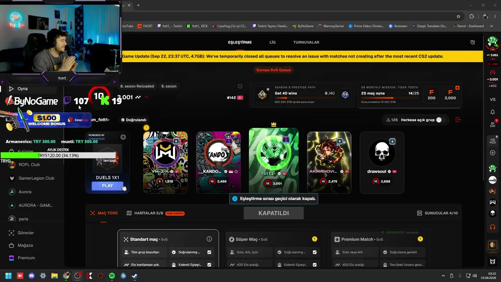Screen dimensions: 501x282
Task: Toggle Kıdemli Eşleşt checkbox in Standart maç
Action: pos(209,265)
